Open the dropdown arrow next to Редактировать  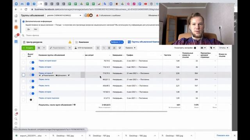[x=70, y=48]
